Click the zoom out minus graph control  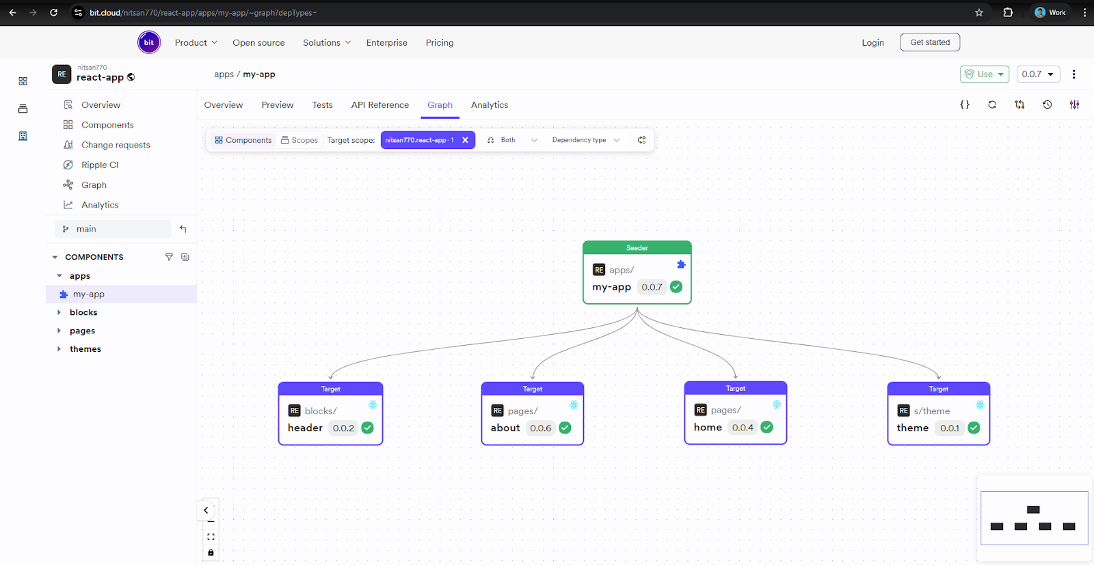click(211, 523)
